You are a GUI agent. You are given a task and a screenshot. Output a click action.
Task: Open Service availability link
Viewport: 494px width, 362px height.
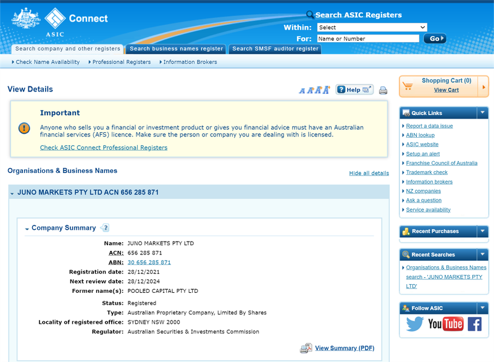[428, 210]
